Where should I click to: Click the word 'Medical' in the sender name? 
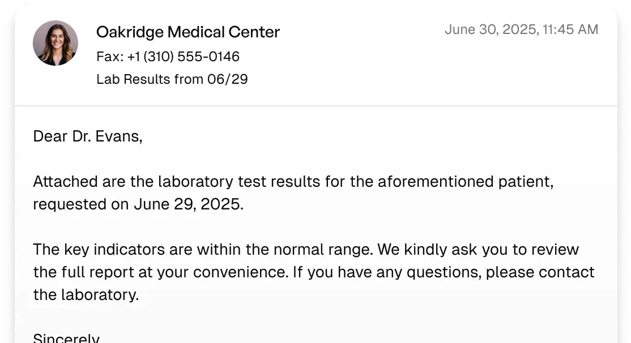[x=196, y=32]
